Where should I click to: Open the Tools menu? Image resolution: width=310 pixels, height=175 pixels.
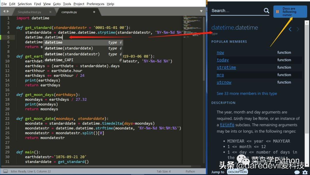[67, 4]
